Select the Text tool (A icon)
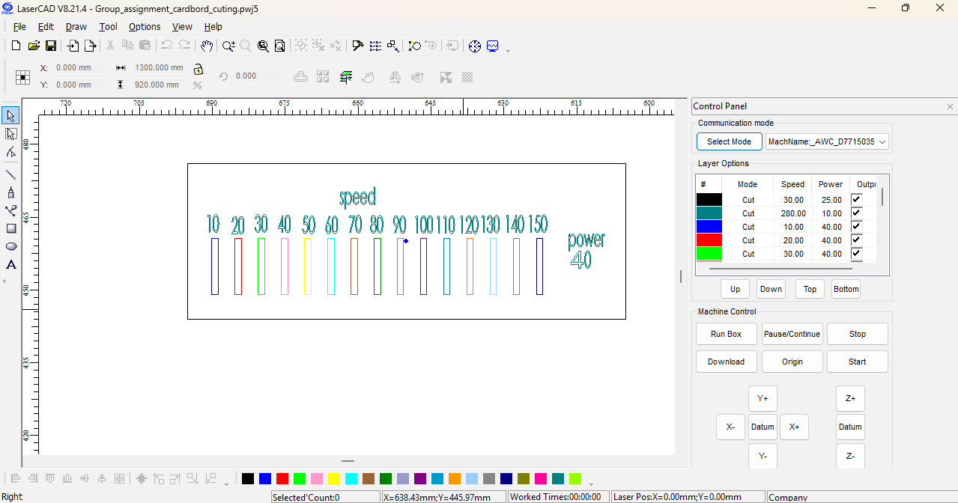The width and height of the screenshot is (958, 503). (10, 264)
